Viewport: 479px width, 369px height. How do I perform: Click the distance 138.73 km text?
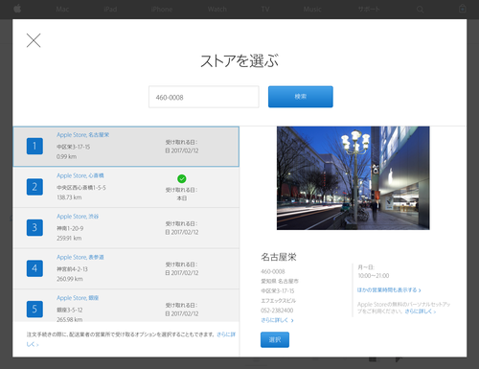click(x=69, y=197)
